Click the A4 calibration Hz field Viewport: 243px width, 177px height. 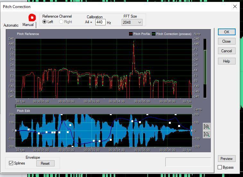(100, 22)
